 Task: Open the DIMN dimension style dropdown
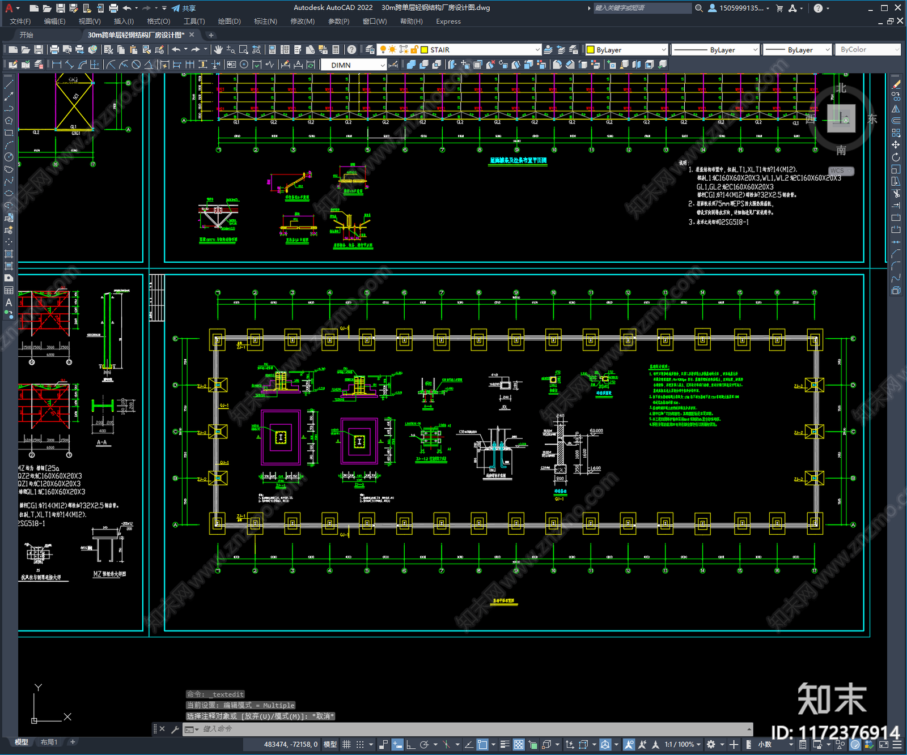pyautogui.click(x=383, y=65)
